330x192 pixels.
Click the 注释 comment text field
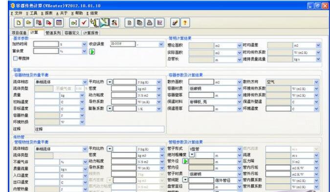click(99, 129)
